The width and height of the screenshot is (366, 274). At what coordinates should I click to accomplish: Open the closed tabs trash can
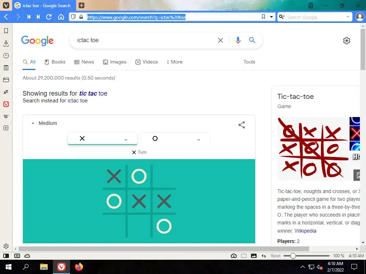(311, 5)
